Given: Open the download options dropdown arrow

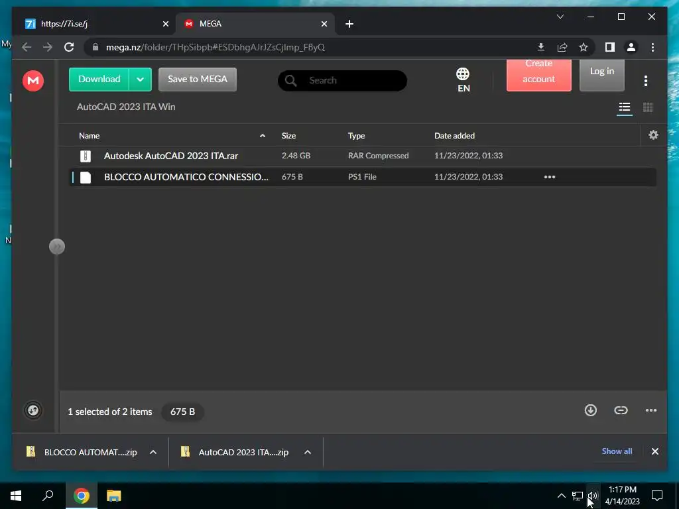Looking at the screenshot, I should 140,80.
